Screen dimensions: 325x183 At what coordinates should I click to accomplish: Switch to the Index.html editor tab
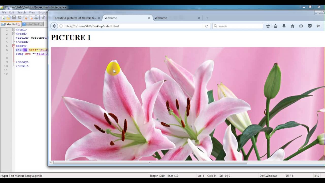click(11, 24)
